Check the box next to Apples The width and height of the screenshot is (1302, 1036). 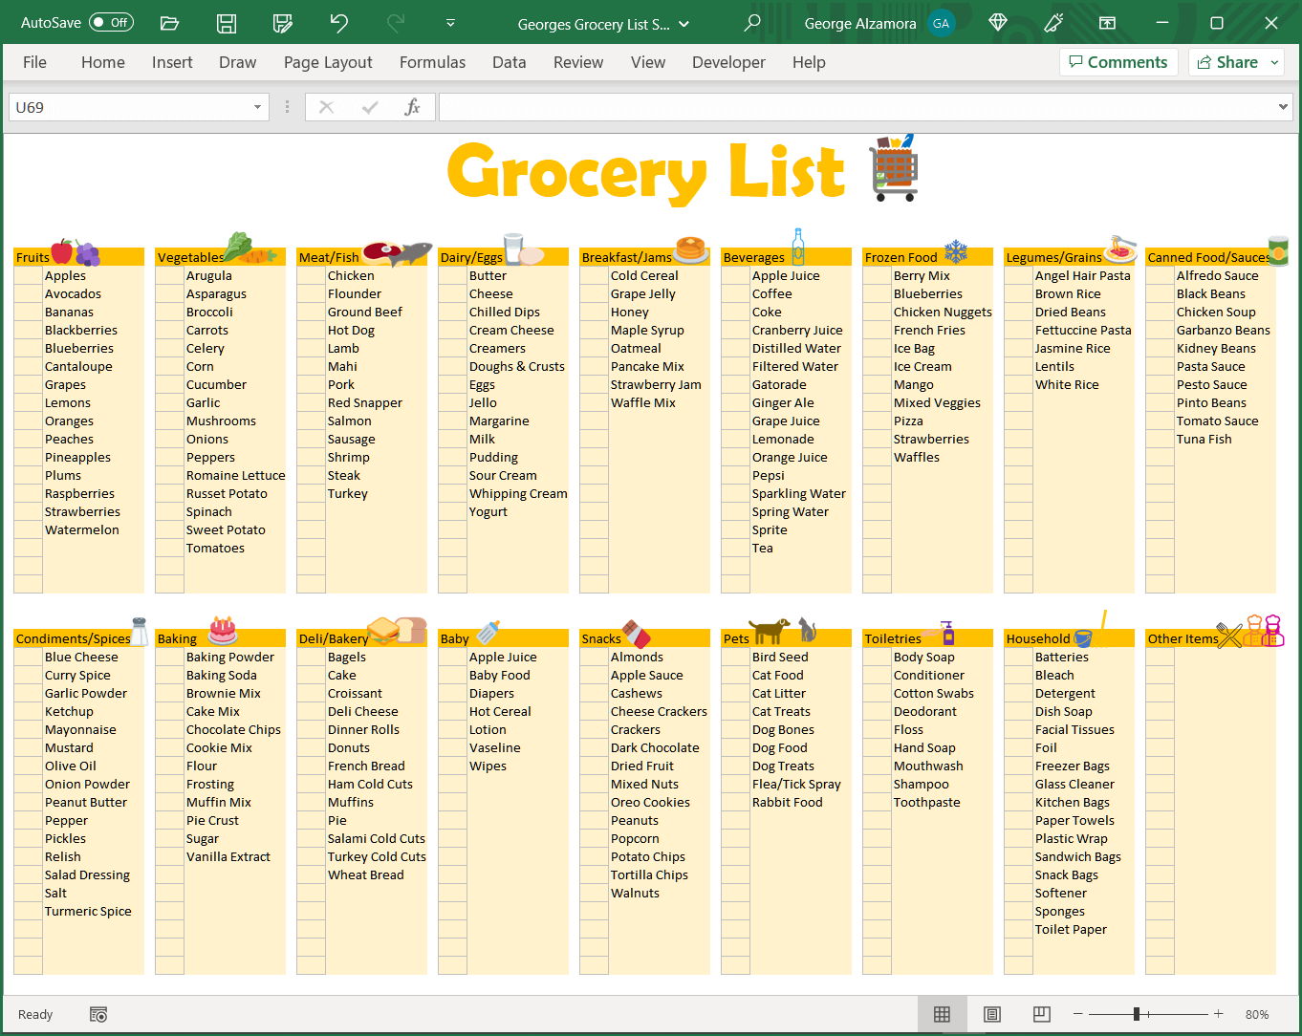[29, 276]
